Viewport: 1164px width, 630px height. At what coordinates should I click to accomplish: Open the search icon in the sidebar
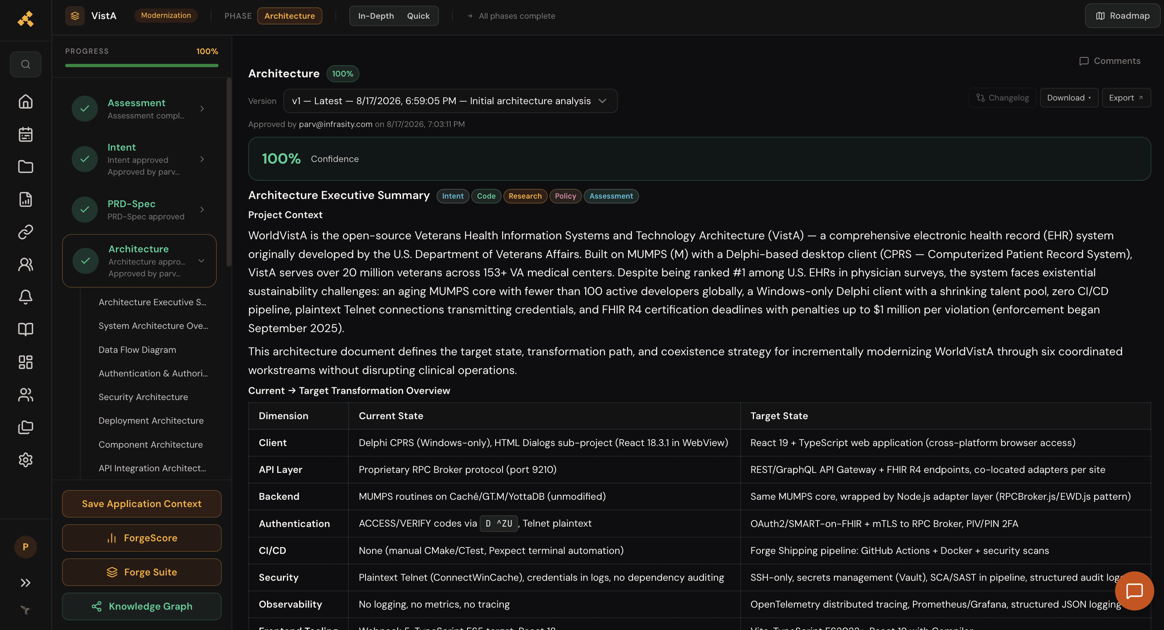point(26,64)
